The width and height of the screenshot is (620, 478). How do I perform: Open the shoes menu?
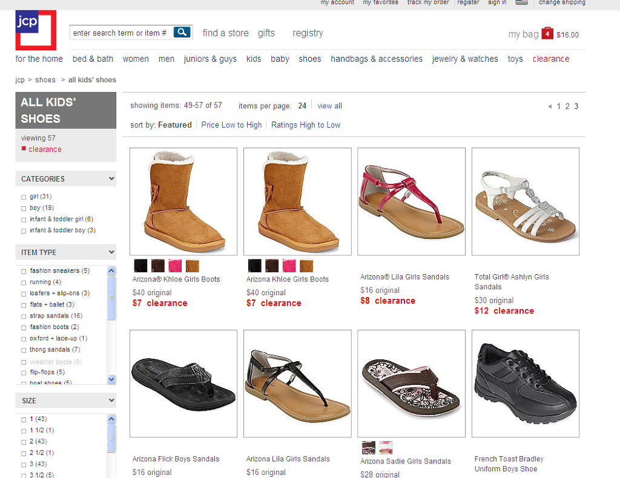click(x=309, y=59)
